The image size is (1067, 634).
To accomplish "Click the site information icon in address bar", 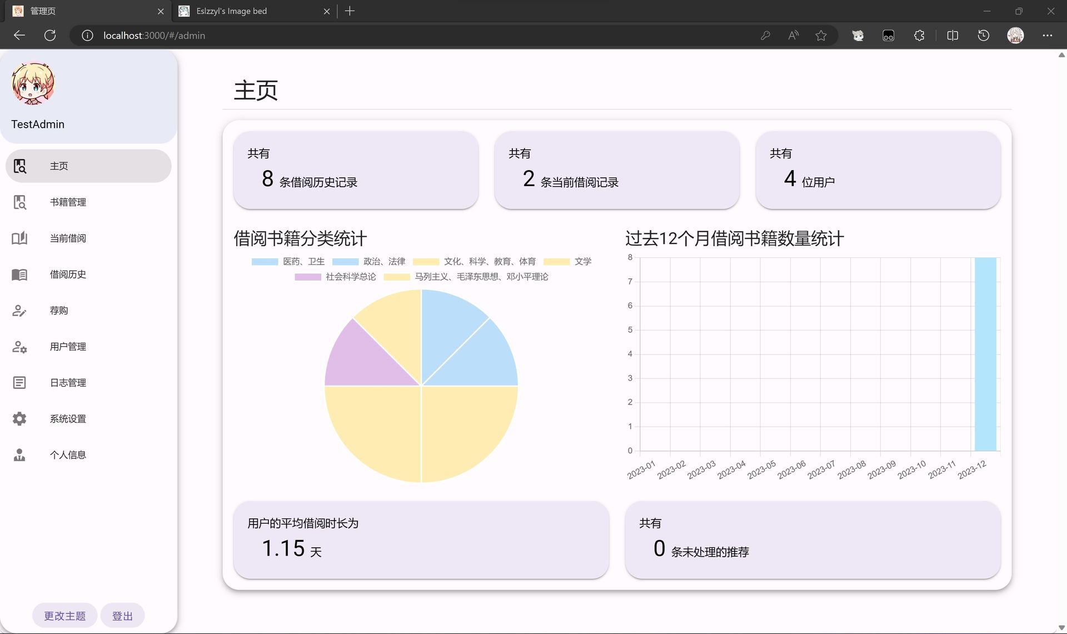I will pyautogui.click(x=87, y=36).
